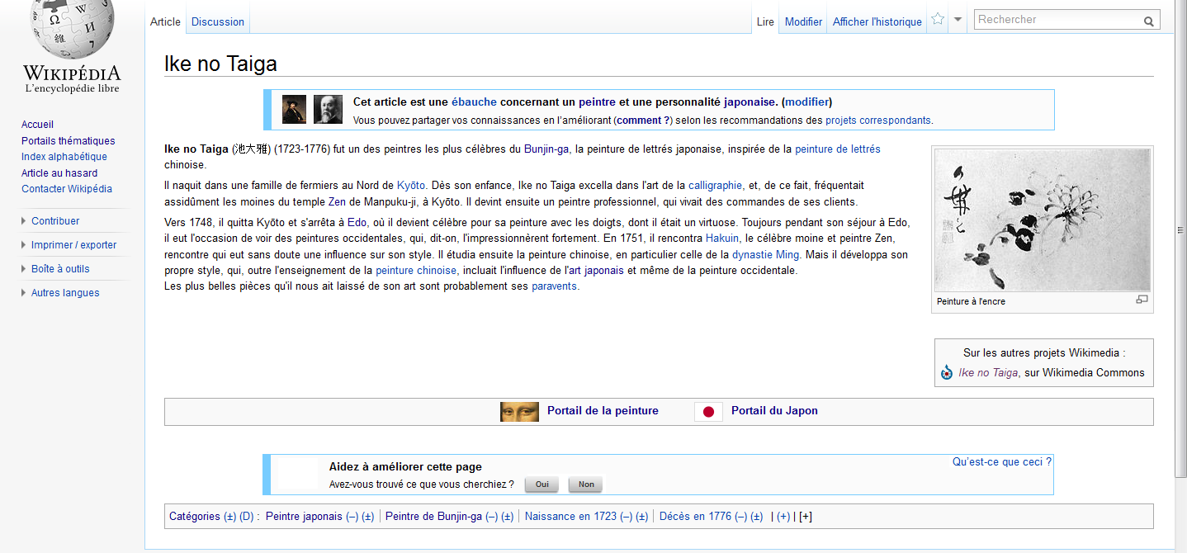1187x553 pixels.
Task: Click the (modifier) link in the stub banner
Action: pos(806,102)
